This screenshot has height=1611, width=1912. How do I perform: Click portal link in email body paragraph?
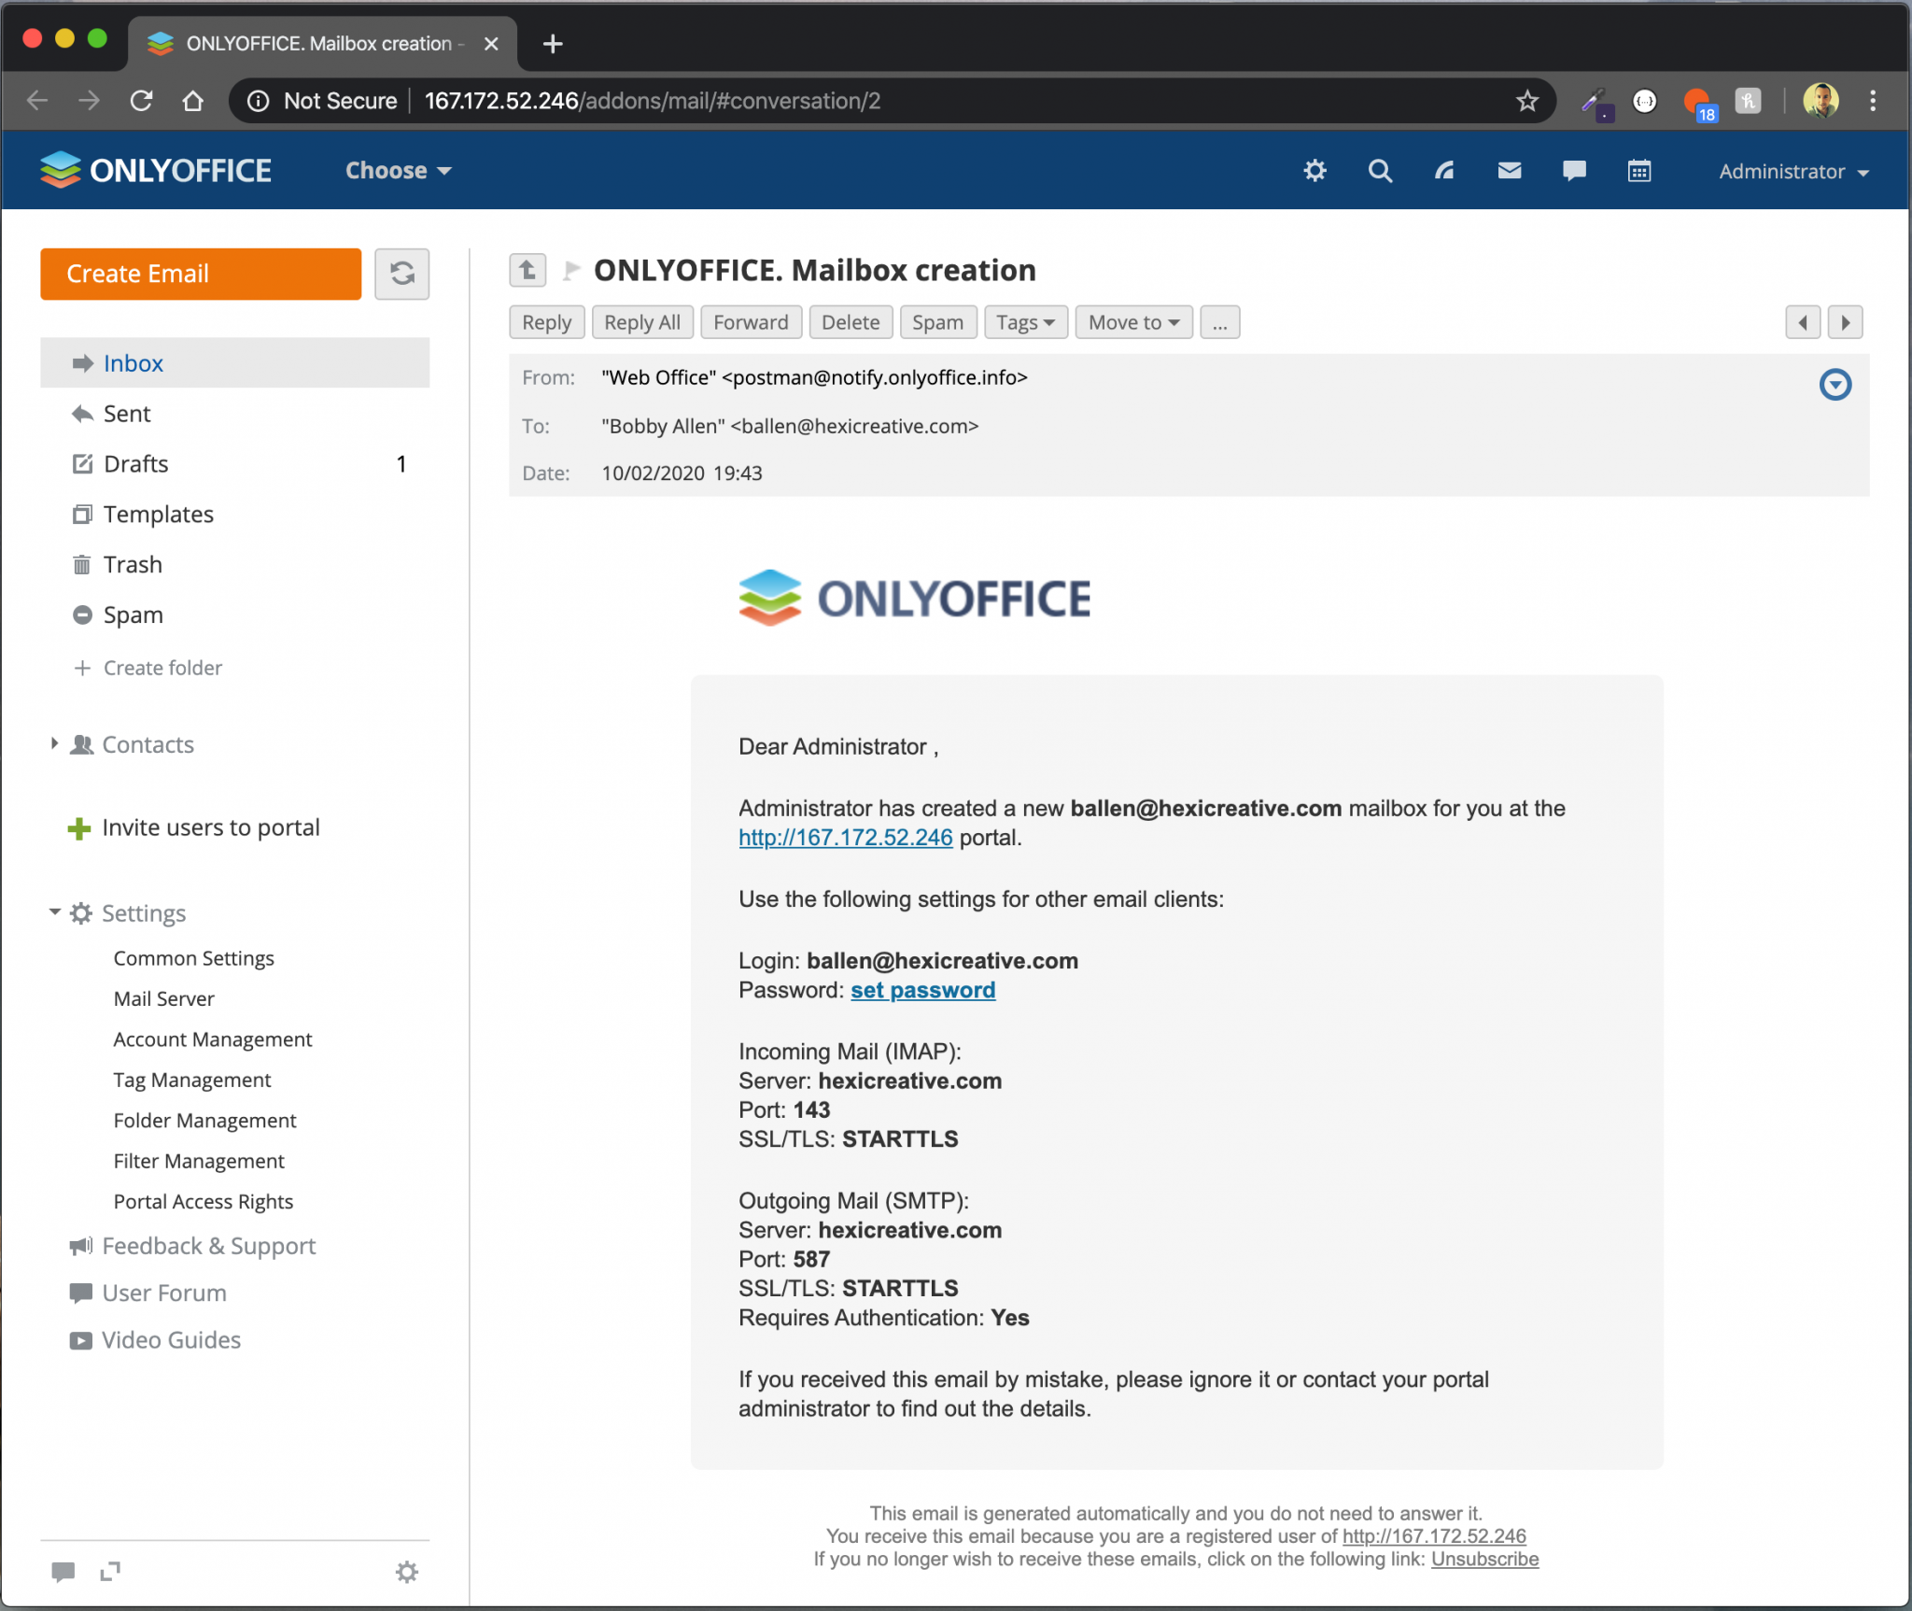(845, 838)
